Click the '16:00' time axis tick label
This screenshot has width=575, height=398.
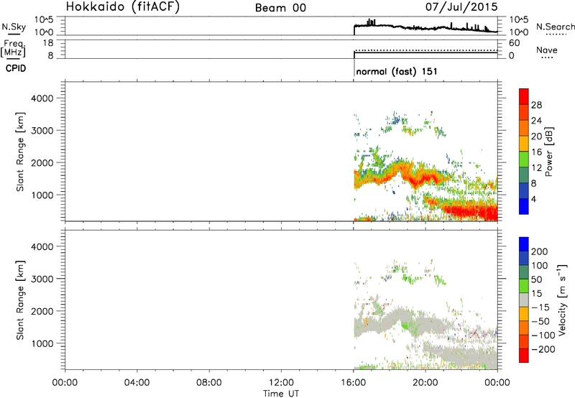click(x=353, y=383)
